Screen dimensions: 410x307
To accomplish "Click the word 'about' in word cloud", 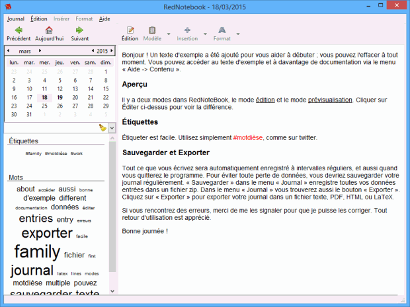I will [x=26, y=189].
